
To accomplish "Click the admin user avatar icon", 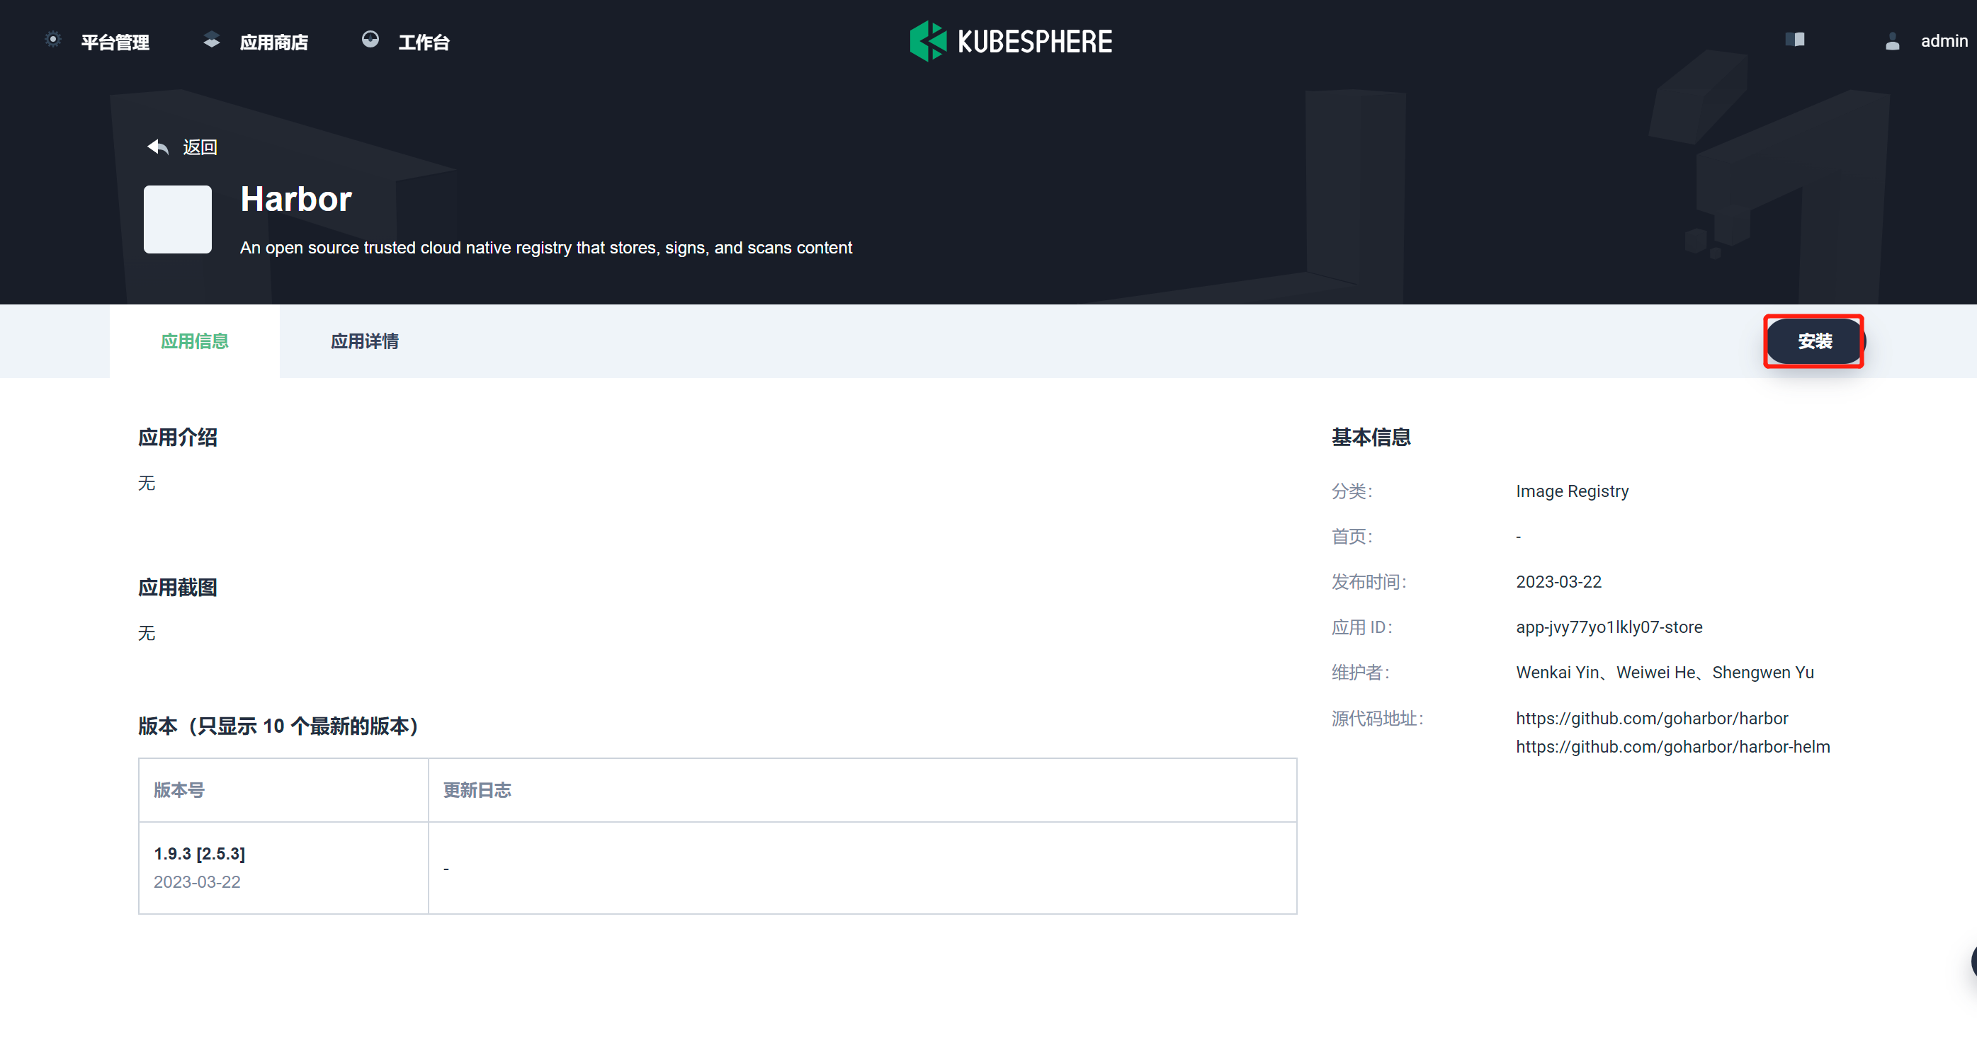I will tap(1892, 42).
